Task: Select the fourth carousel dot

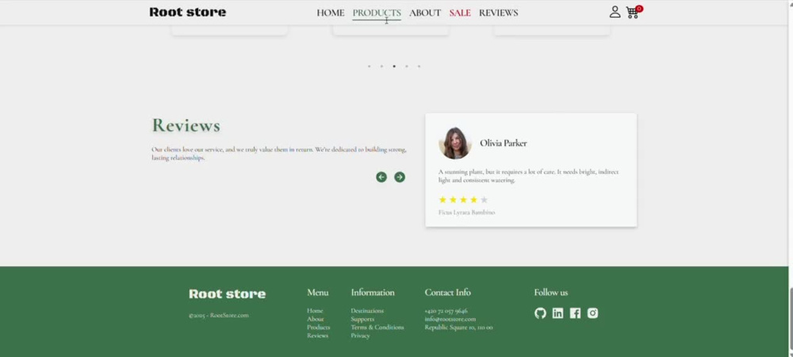Action: pos(407,66)
